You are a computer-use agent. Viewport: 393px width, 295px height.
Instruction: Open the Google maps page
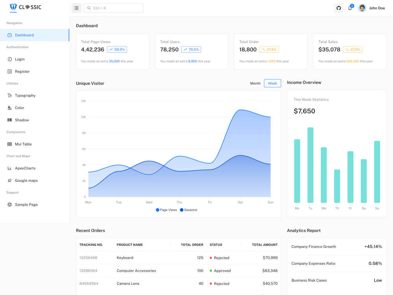[x=35, y=181]
